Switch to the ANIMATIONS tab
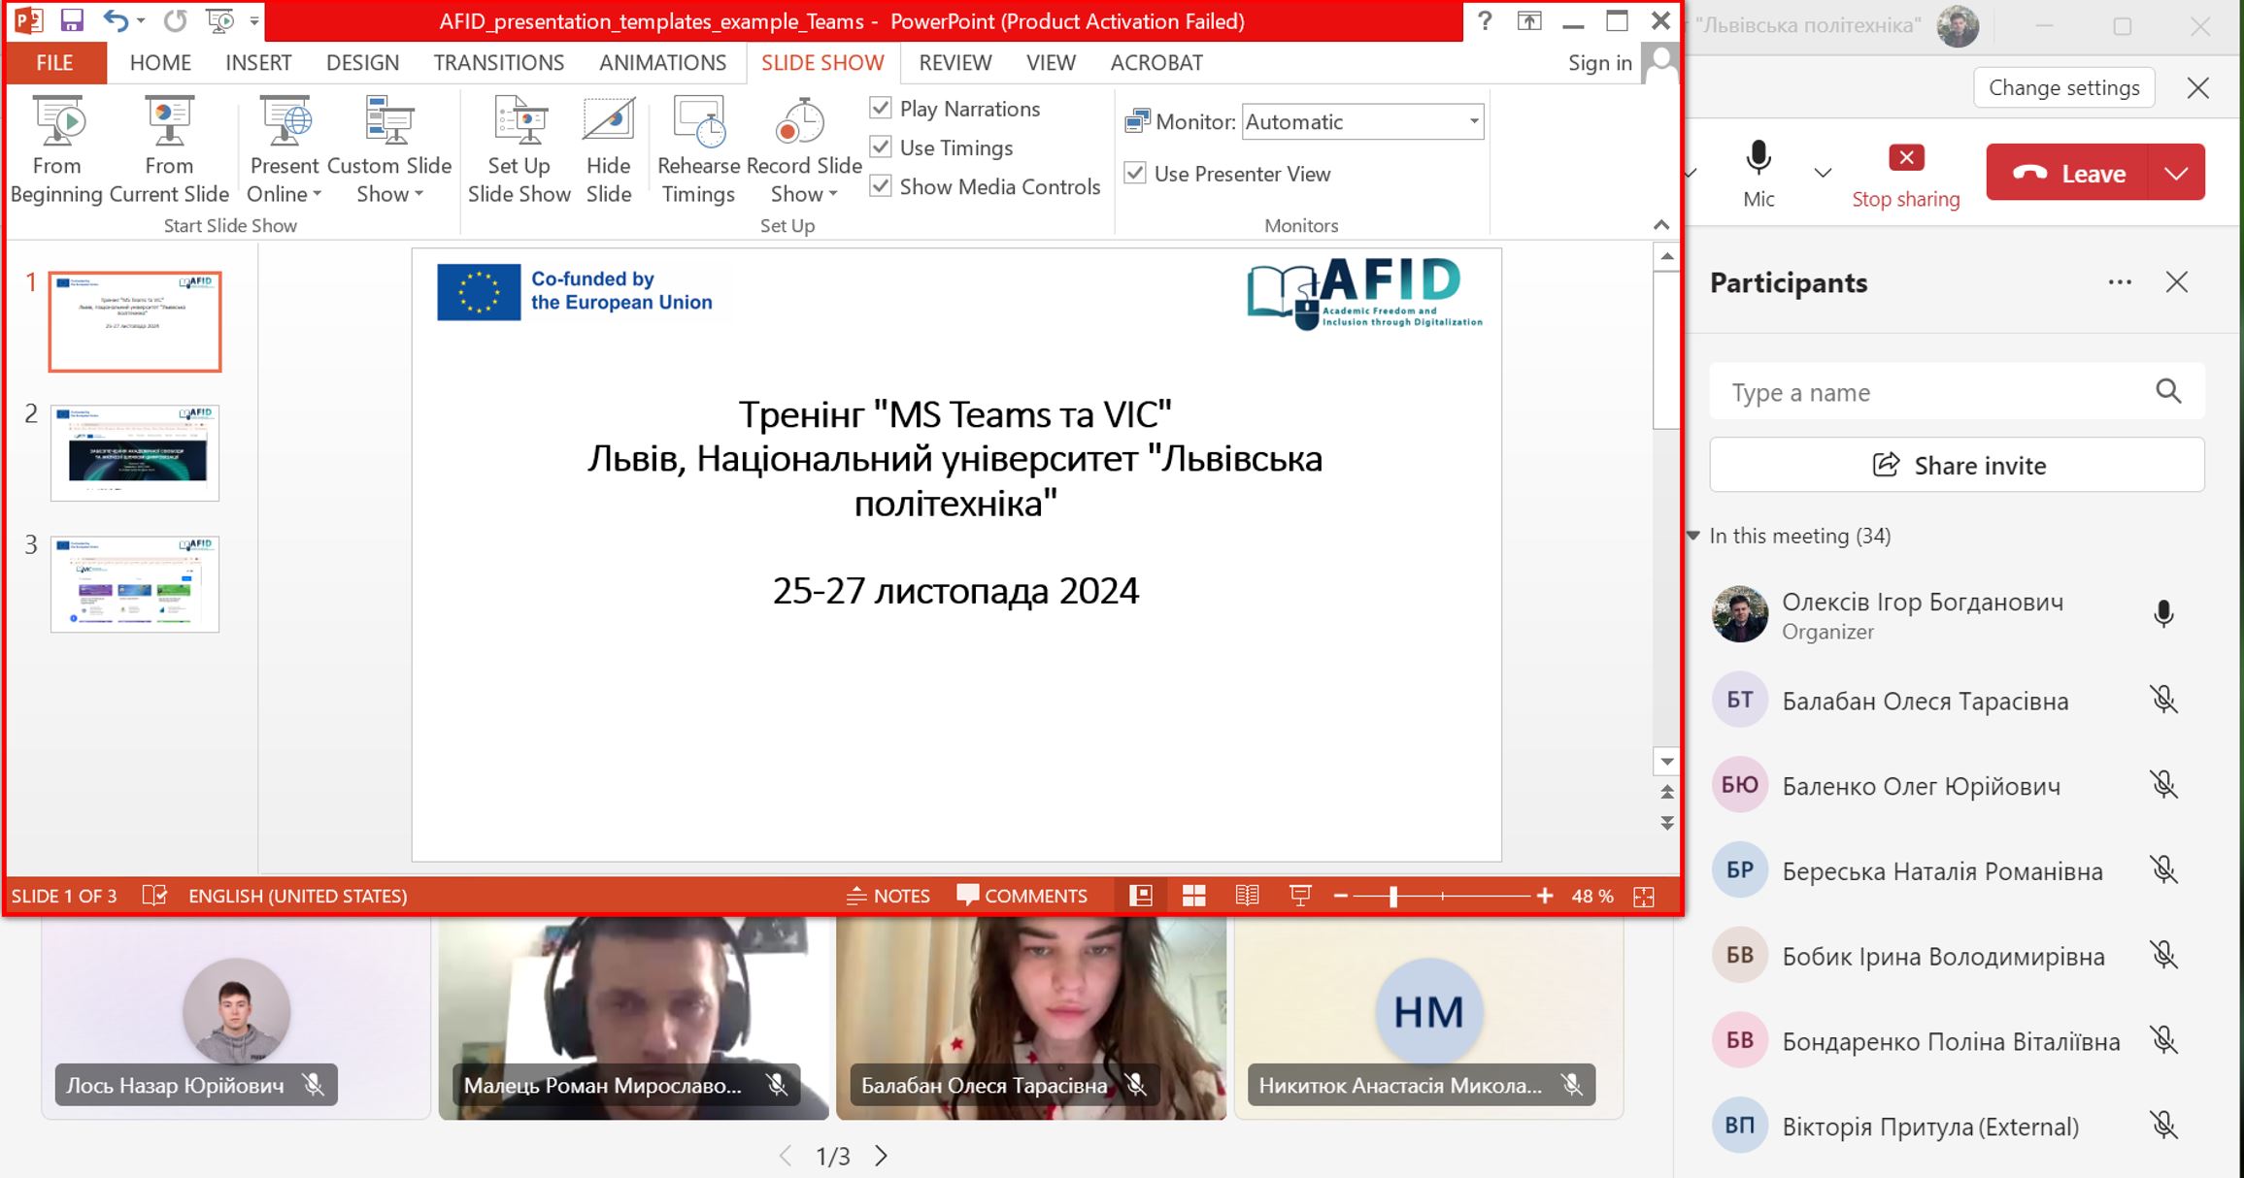The image size is (2244, 1178). click(661, 62)
